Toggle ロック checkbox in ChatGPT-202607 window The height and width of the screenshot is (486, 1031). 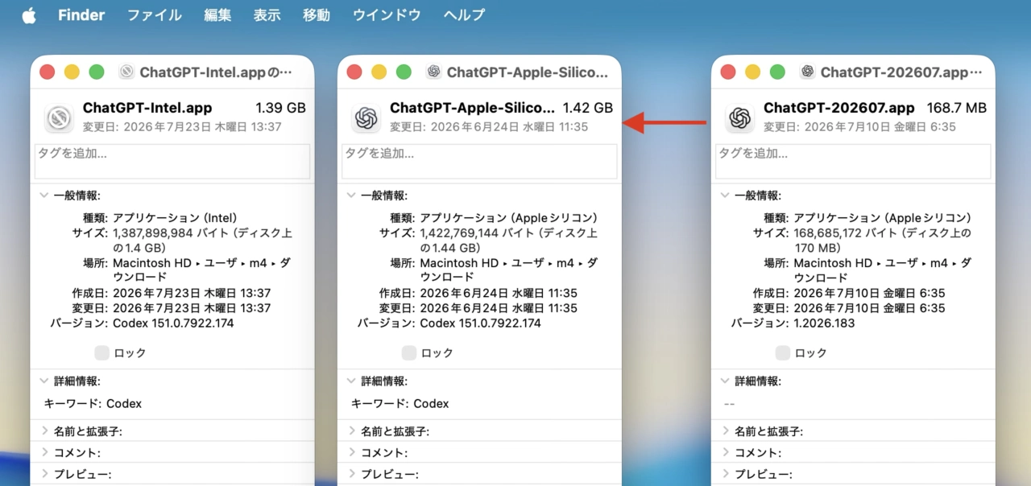pos(783,352)
